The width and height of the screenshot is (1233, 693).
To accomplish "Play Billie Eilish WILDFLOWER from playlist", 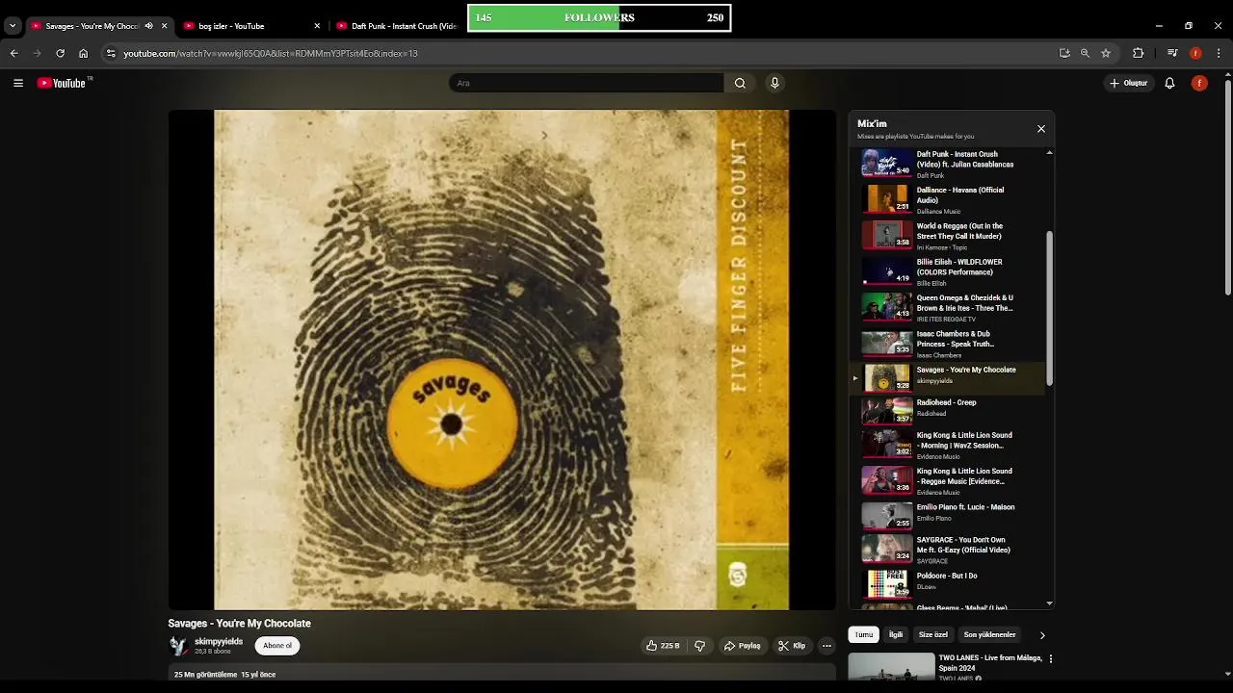I will click(x=949, y=271).
